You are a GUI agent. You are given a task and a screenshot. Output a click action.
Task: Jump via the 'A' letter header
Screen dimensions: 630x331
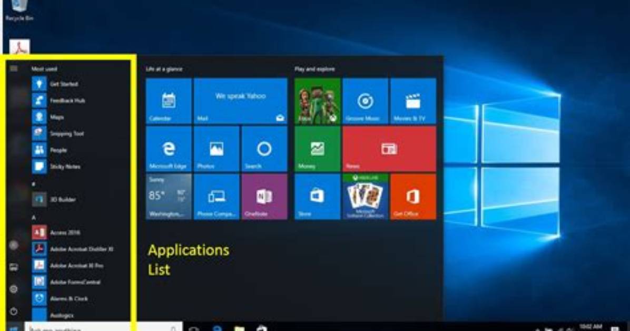coord(34,217)
